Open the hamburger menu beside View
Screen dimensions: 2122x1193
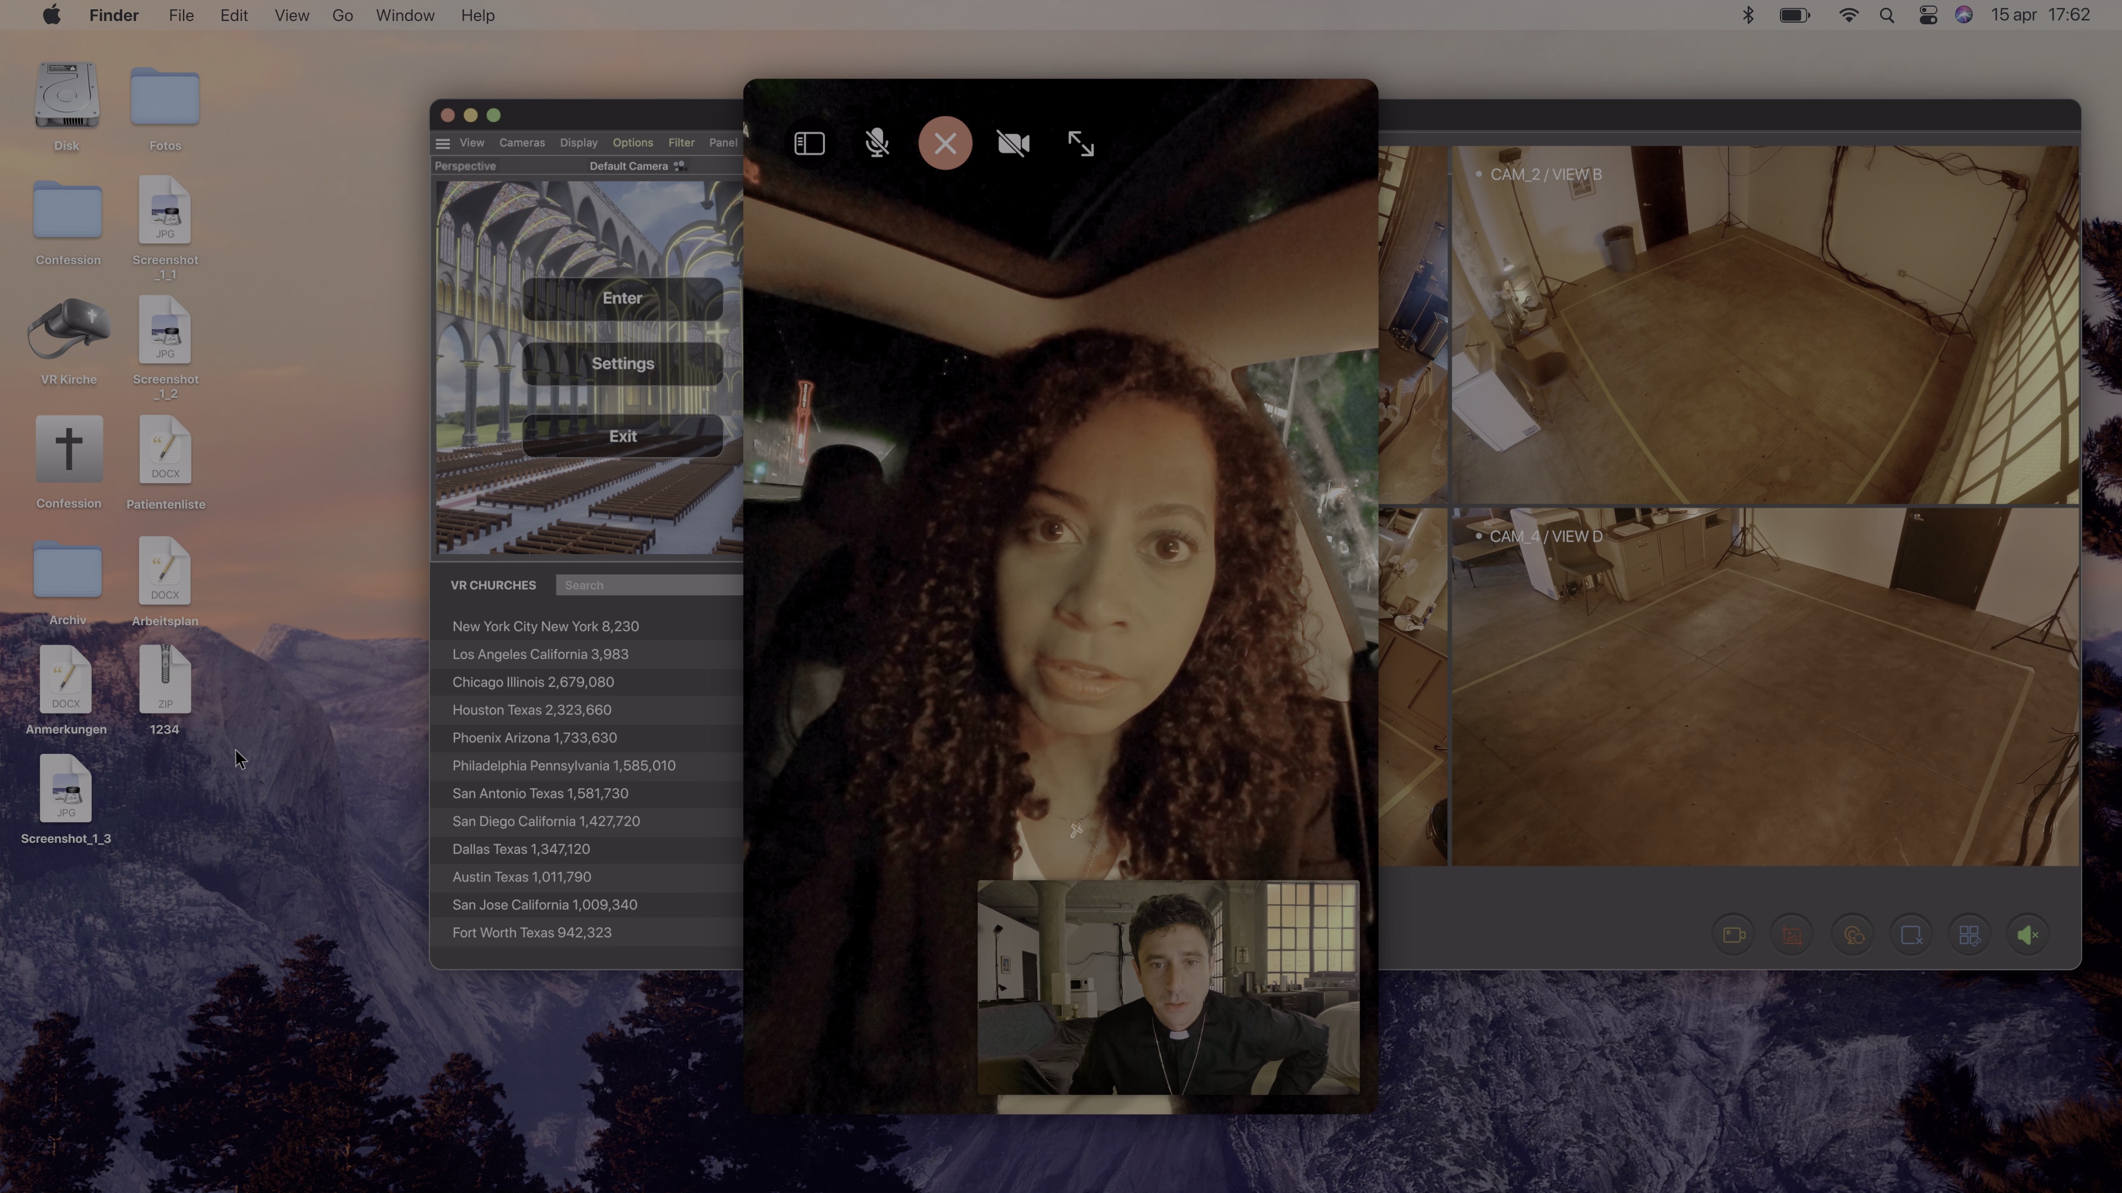pyautogui.click(x=442, y=143)
